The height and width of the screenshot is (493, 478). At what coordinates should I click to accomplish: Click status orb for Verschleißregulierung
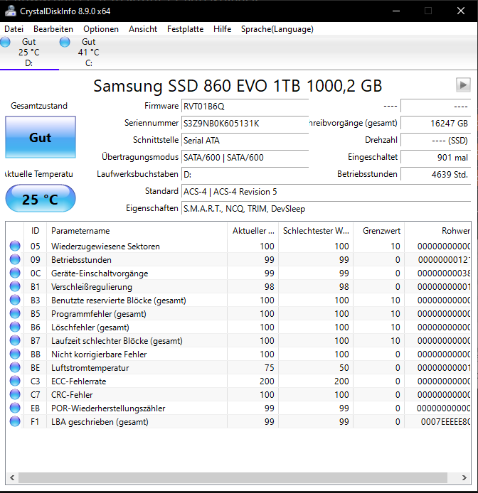coord(15,286)
